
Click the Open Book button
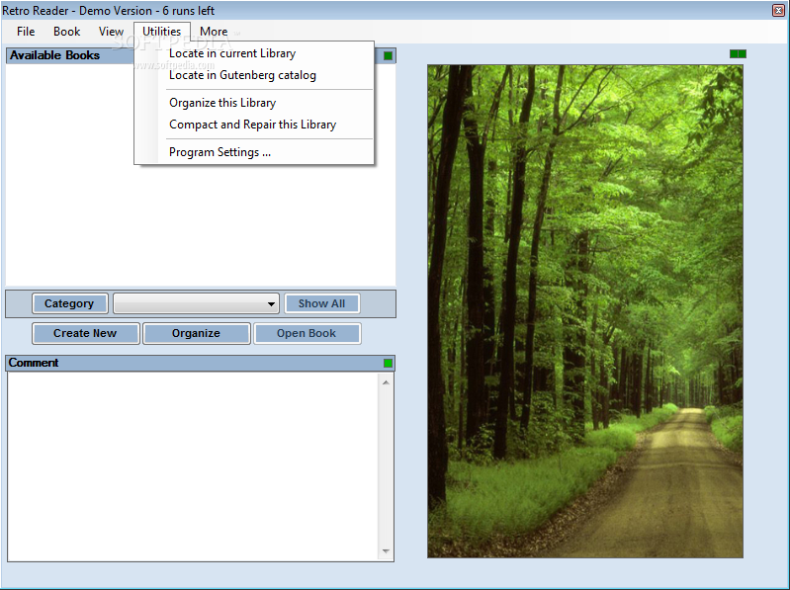click(307, 333)
